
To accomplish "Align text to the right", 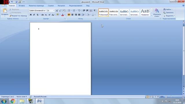I will pos(76,15).
